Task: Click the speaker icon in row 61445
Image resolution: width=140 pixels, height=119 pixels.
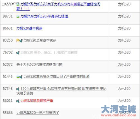Action: 21,77
